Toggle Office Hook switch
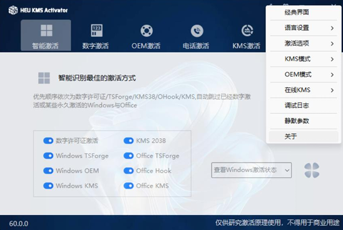This screenshot has width=343, height=230. click(x=129, y=171)
